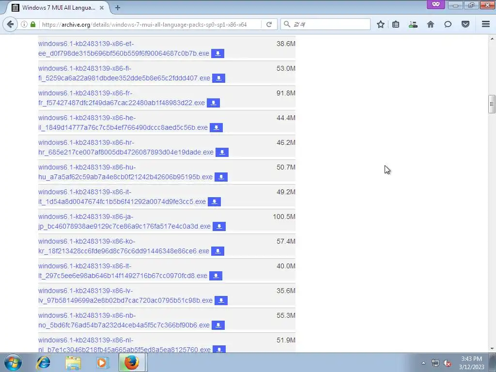Image resolution: width=496 pixels, height=372 pixels.
Task: Open a new tab with the plus button
Action: tap(118, 8)
